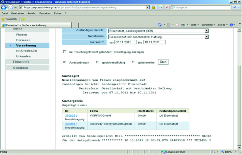This screenshot has height=155, width=242.
Task: Go forward with the browser Forward arrow
Action: (10, 8)
